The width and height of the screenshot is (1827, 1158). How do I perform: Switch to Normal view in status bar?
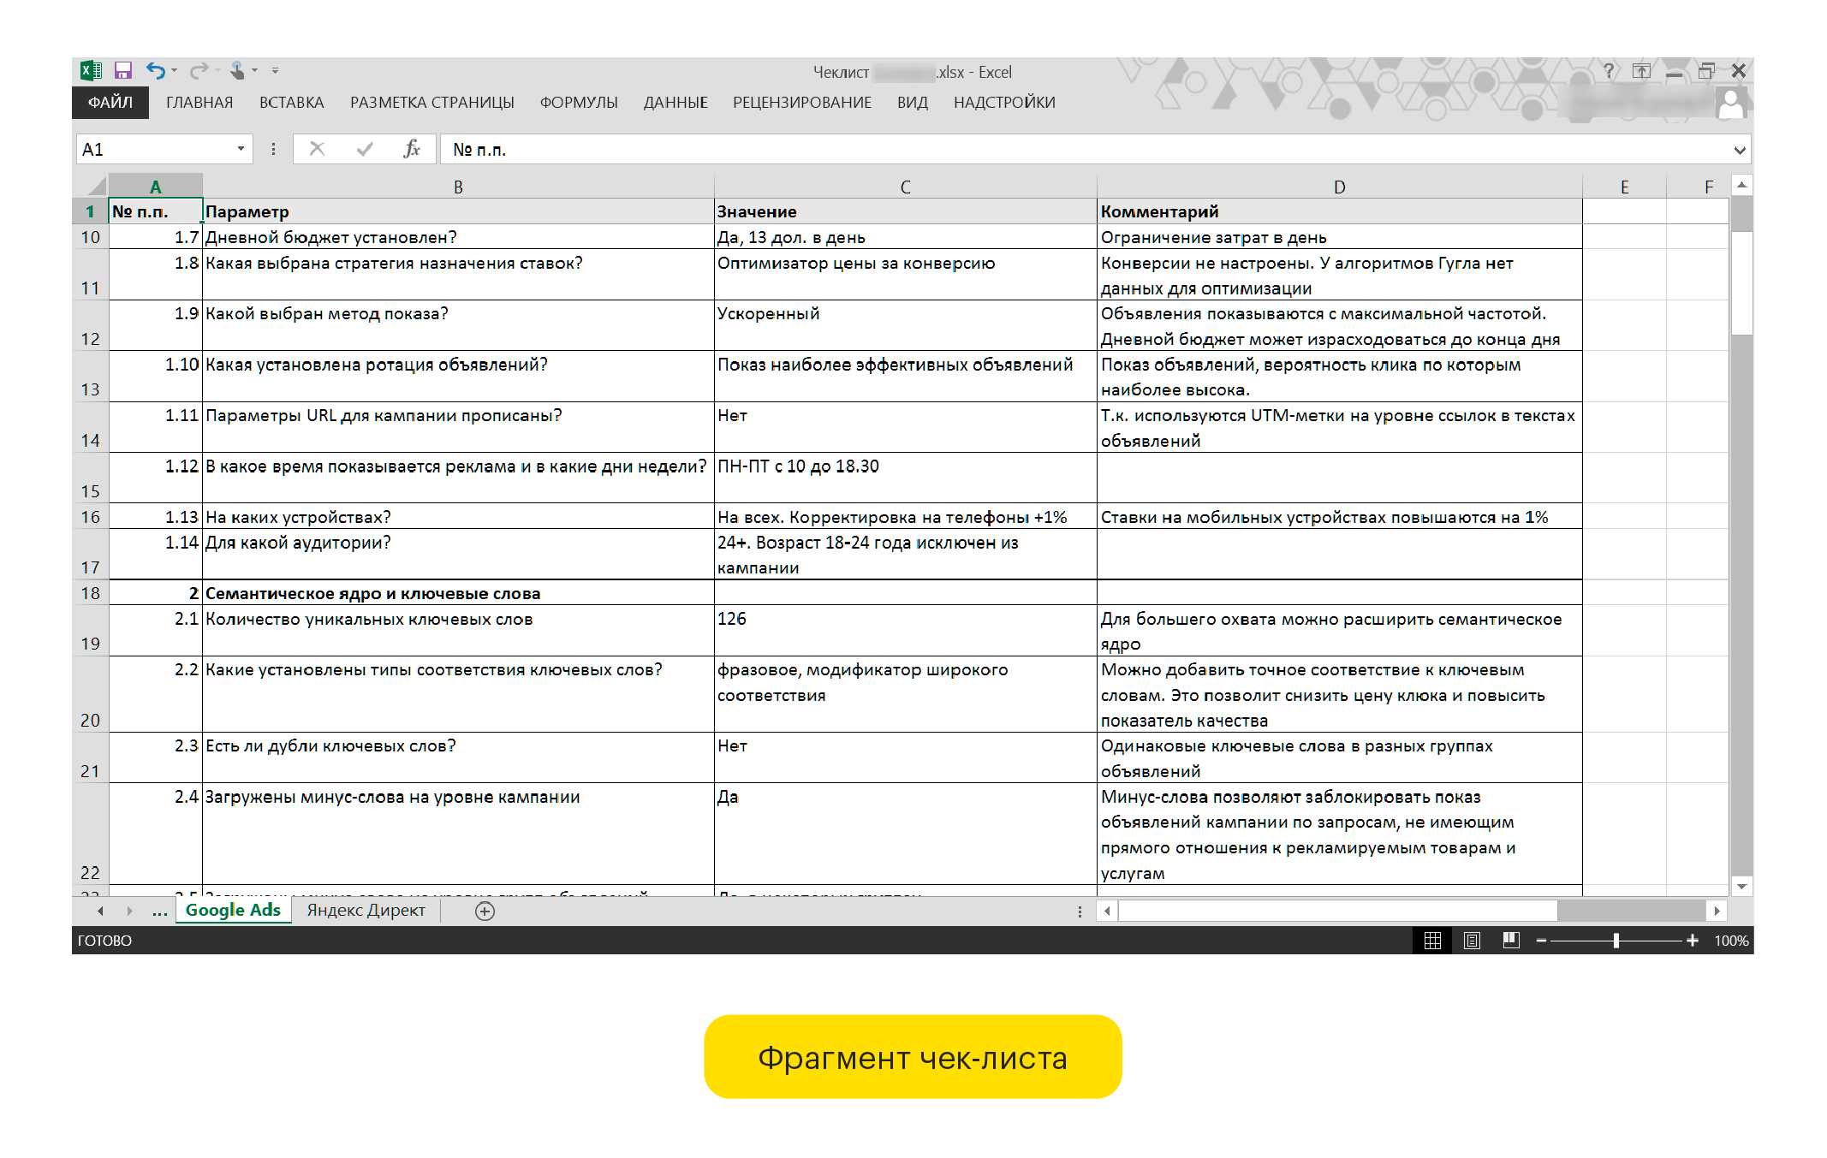tap(1432, 941)
